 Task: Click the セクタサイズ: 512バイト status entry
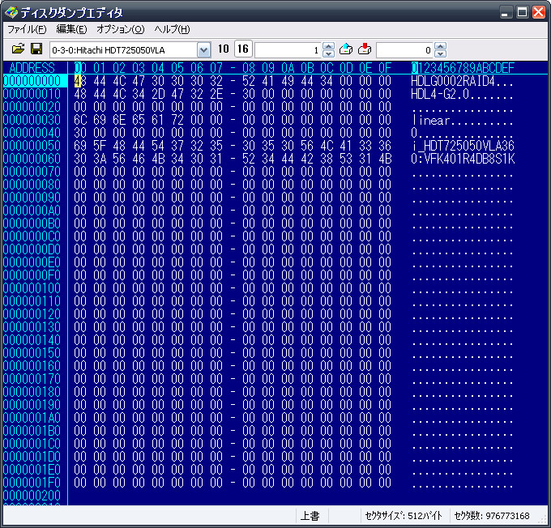pyautogui.click(x=403, y=516)
